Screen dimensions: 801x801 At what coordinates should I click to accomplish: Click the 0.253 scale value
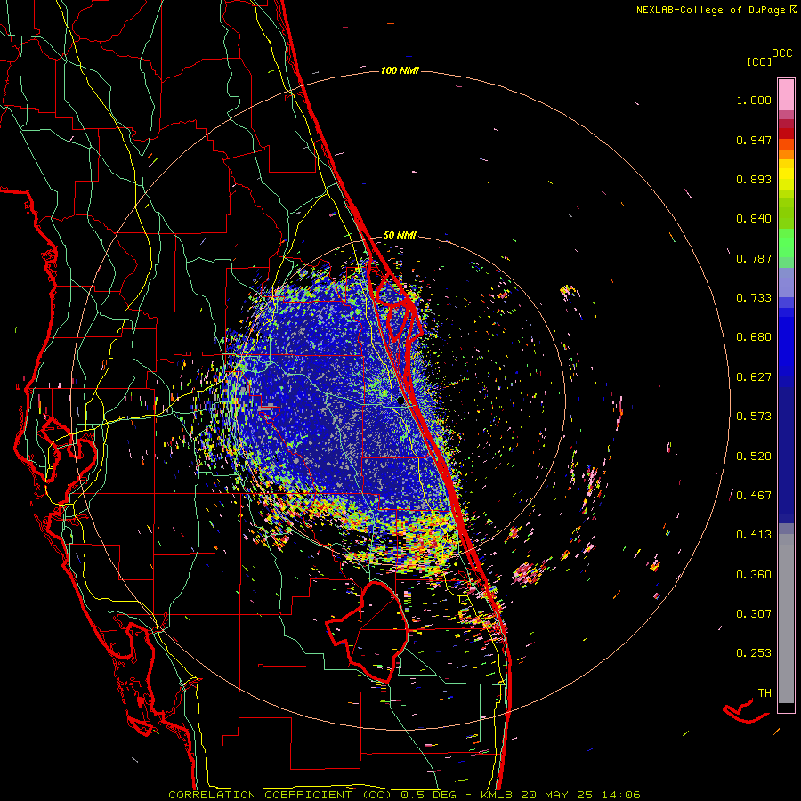[754, 653]
